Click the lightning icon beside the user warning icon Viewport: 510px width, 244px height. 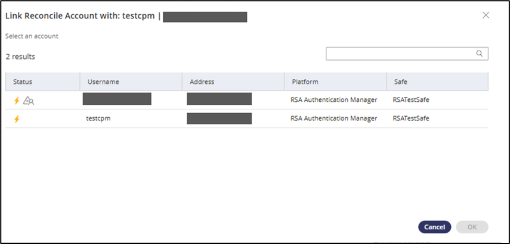click(x=17, y=101)
